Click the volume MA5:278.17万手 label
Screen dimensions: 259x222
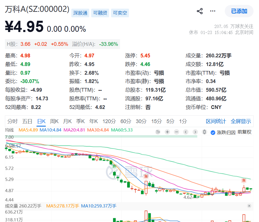click(x=63, y=206)
